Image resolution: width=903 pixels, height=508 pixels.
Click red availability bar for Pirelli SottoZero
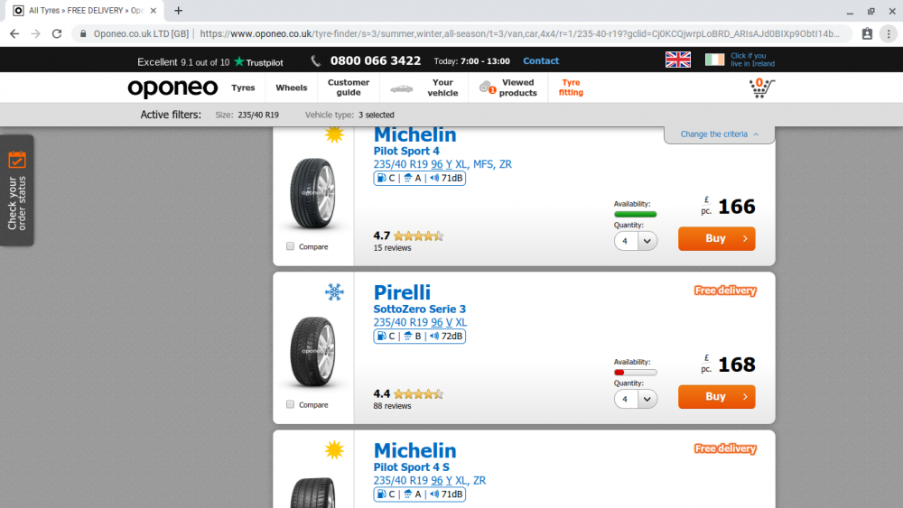pyautogui.click(x=635, y=373)
